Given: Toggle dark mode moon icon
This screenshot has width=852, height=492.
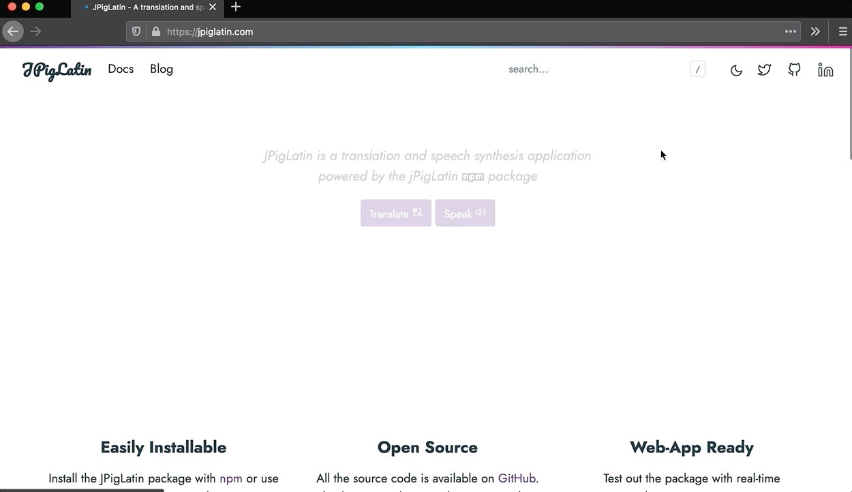Looking at the screenshot, I should tap(736, 70).
